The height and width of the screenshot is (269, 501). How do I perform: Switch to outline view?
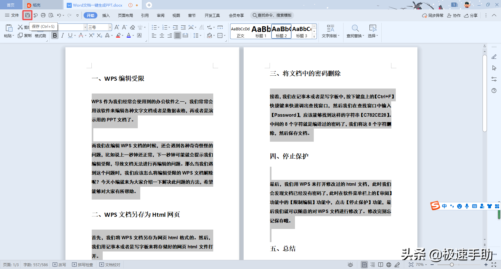(373, 265)
